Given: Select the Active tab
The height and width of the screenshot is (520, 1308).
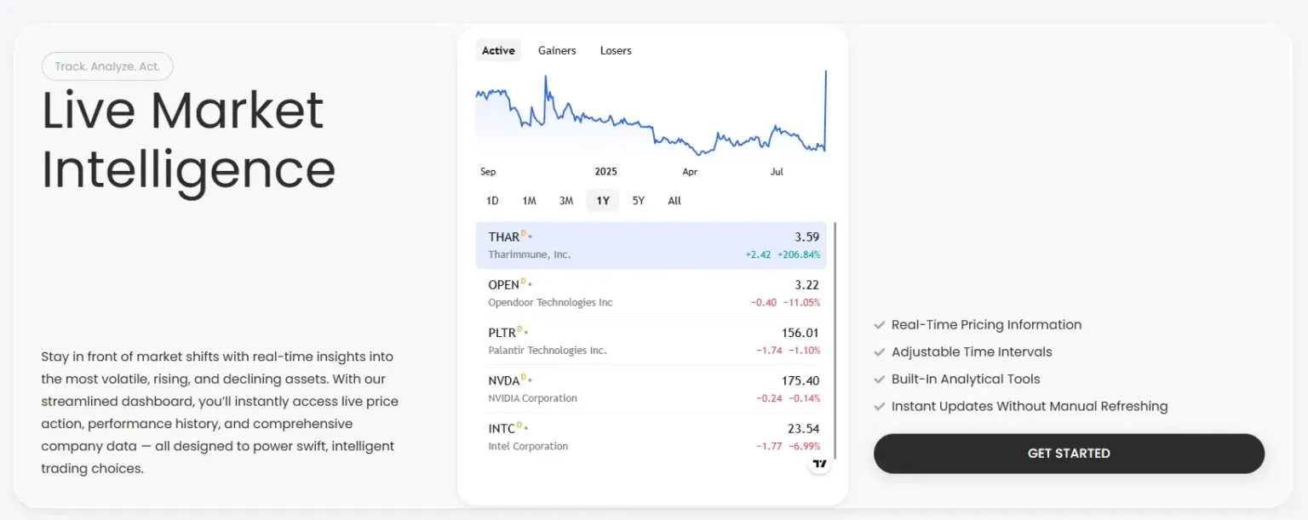Looking at the screenshot, I should 498,51.
